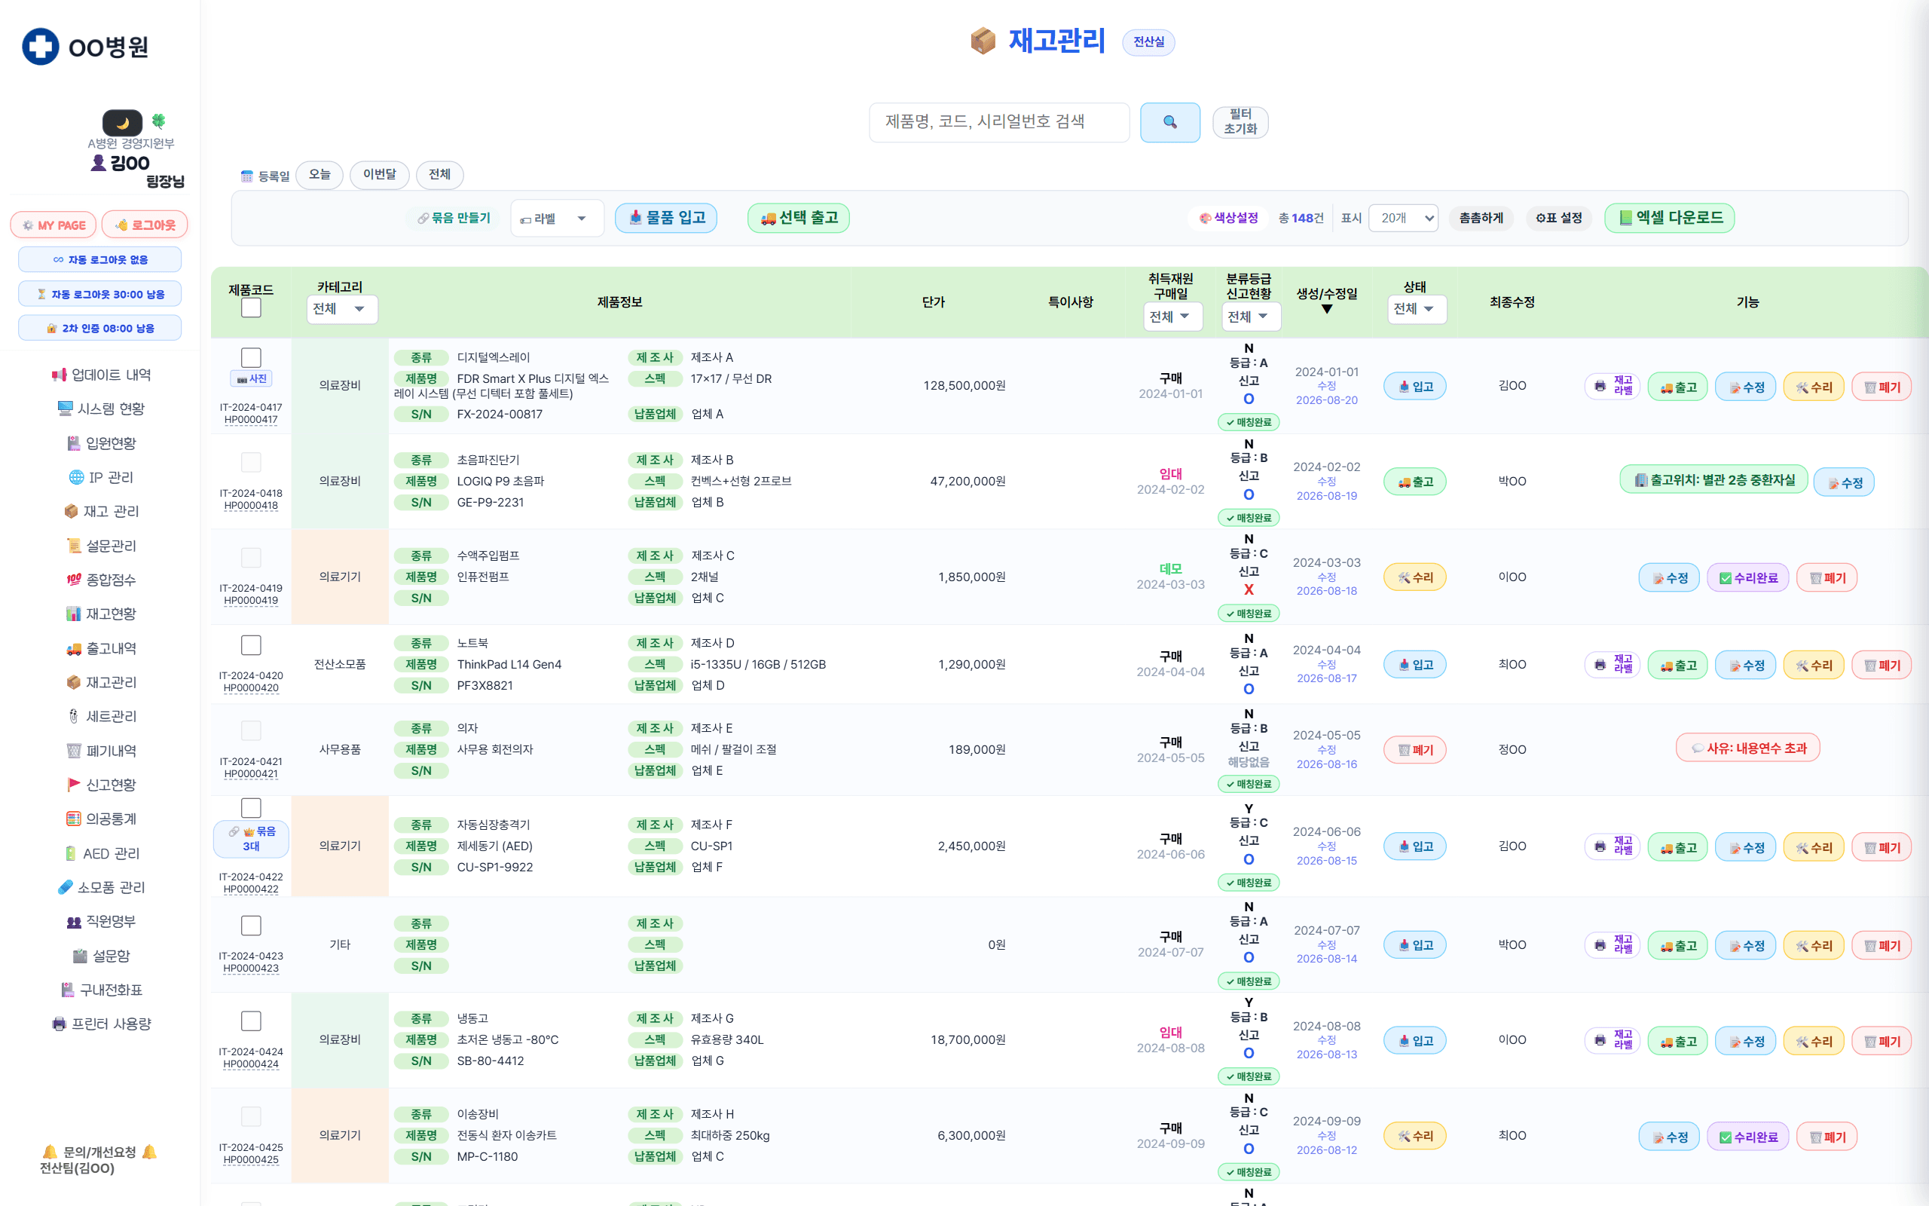Image resolution: width=1929 pixels, height=1206 pixels.
Task: Open 재고현황 in the sidebar
Action: click(x=100, y=614)
